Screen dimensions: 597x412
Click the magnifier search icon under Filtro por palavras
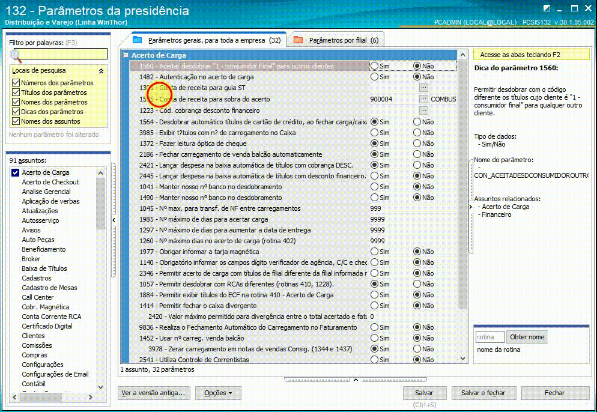[x=16, y=56]
